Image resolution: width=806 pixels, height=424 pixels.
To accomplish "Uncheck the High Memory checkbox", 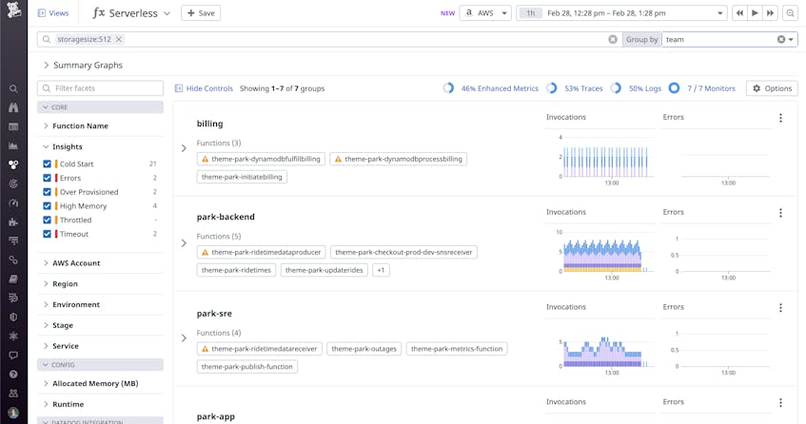I will click(48, 206).
